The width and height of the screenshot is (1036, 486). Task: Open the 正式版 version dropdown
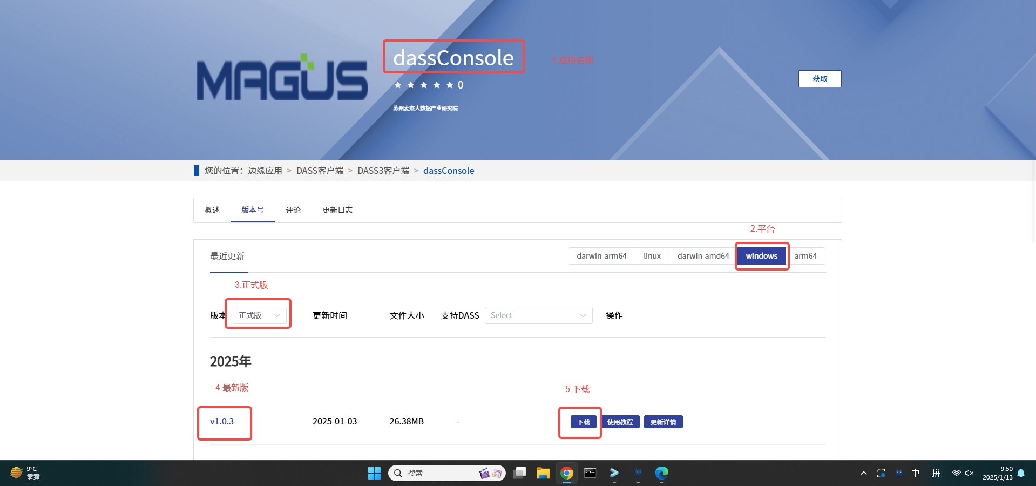[x=259, y=315]
